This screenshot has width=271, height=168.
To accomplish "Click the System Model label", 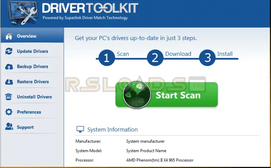I will tap(88, 151).
